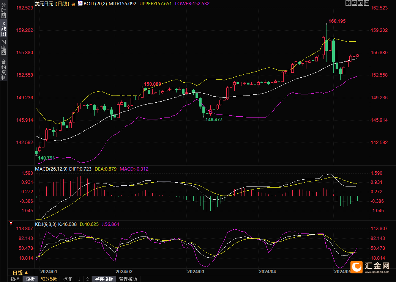Click the LOWER:152.532 value
Image resolution: width=396 pixels, height=282 pixels.
tap(192, 4)
